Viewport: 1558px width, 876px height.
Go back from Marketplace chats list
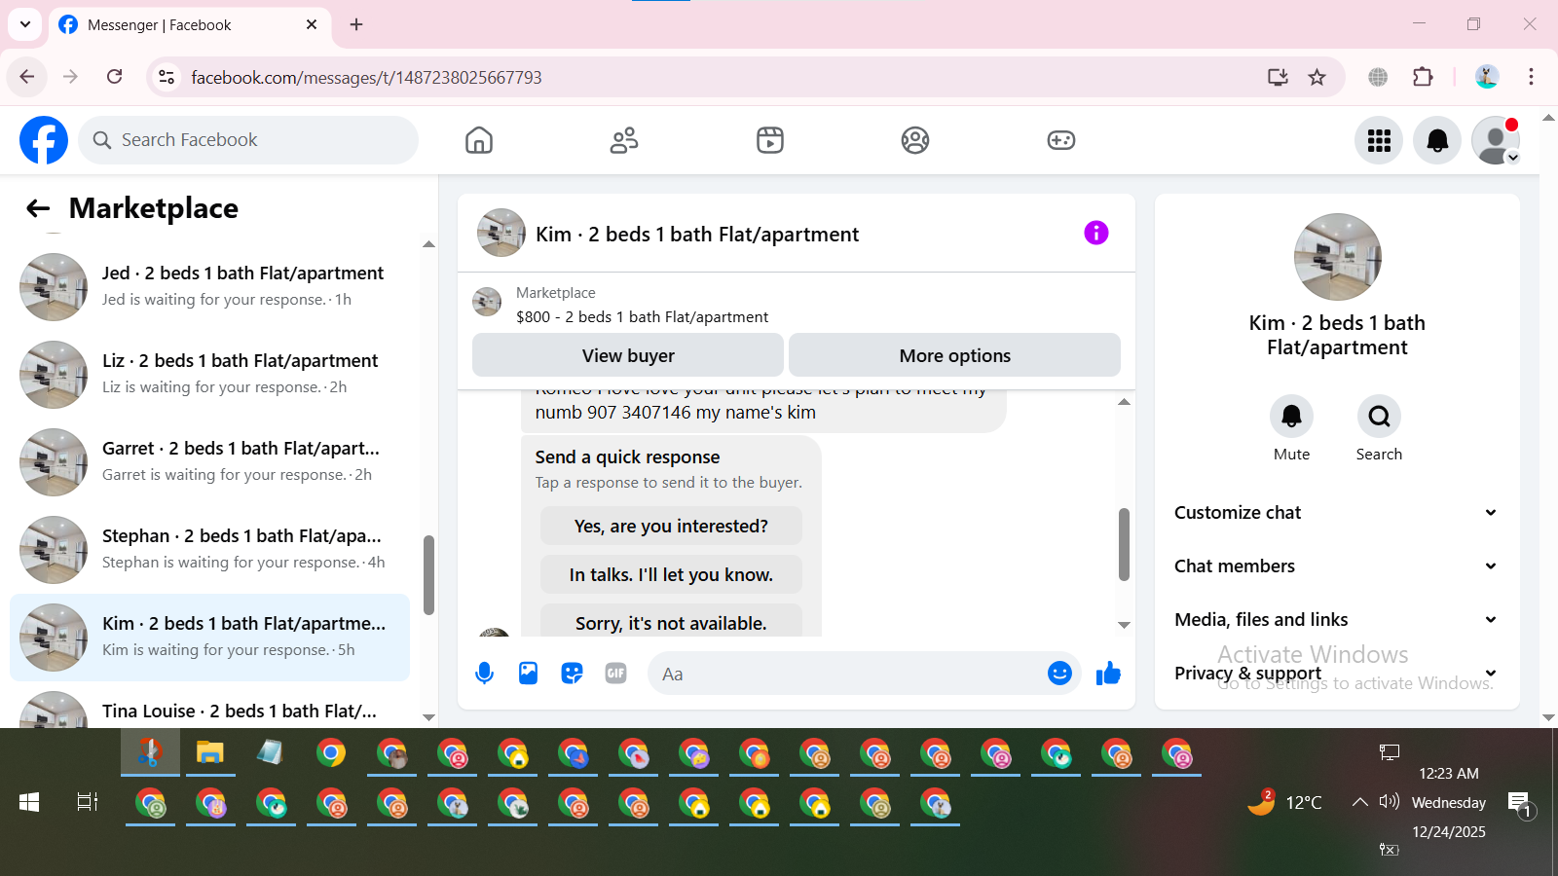click(38, 208)
